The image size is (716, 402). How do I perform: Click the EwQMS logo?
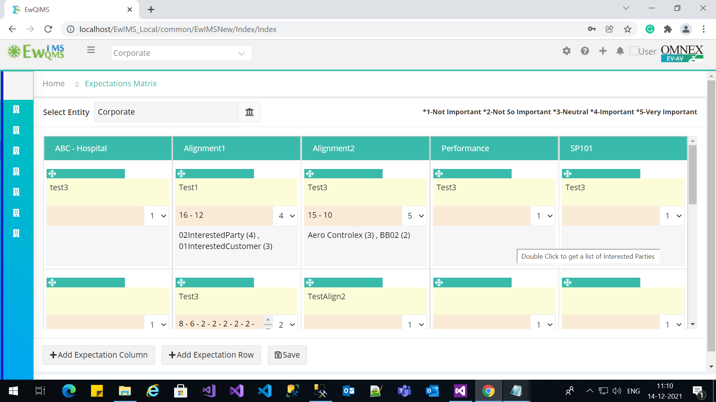point(36,52)
